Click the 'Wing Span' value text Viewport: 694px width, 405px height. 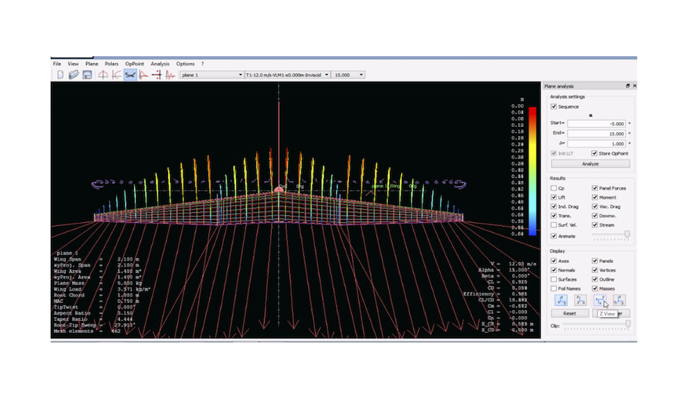click(x=128, y=259)
